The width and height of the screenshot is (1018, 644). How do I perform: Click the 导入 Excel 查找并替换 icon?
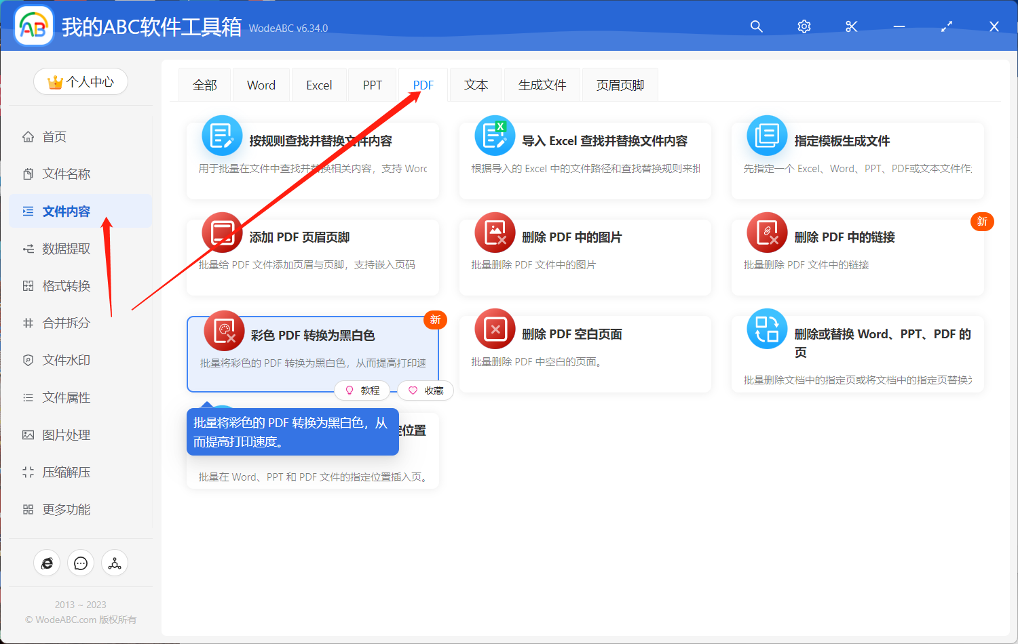pos(495,136)
